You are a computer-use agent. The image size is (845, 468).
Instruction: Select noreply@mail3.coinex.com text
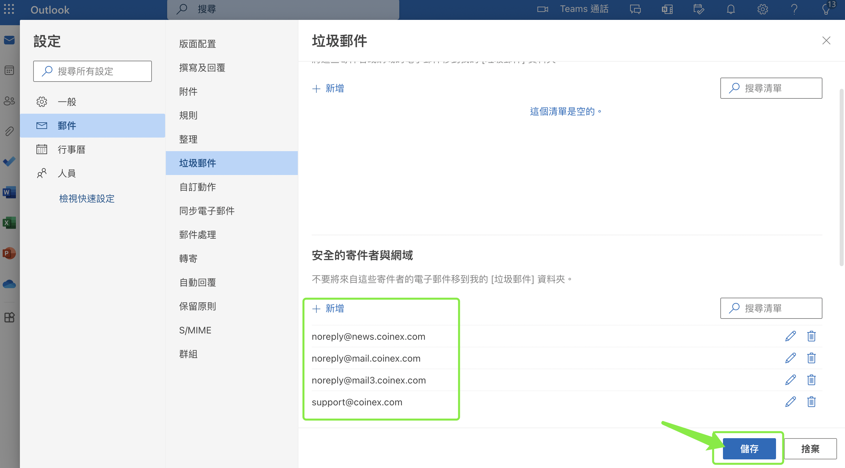click(369, 380)
